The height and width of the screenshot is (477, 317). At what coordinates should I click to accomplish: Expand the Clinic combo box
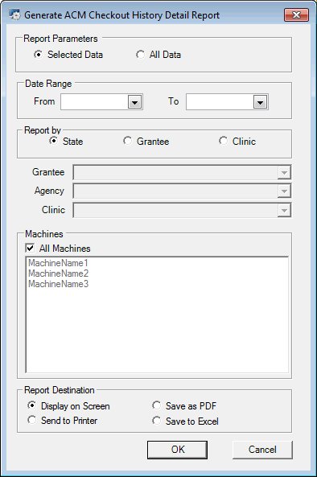284,210
